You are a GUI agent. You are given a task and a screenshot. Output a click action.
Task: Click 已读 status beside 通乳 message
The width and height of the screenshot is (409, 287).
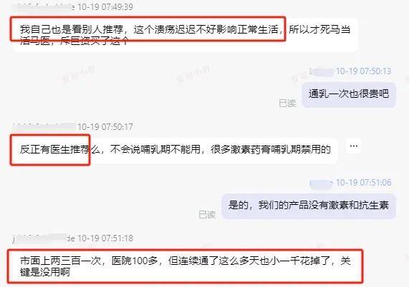(287, 104)
